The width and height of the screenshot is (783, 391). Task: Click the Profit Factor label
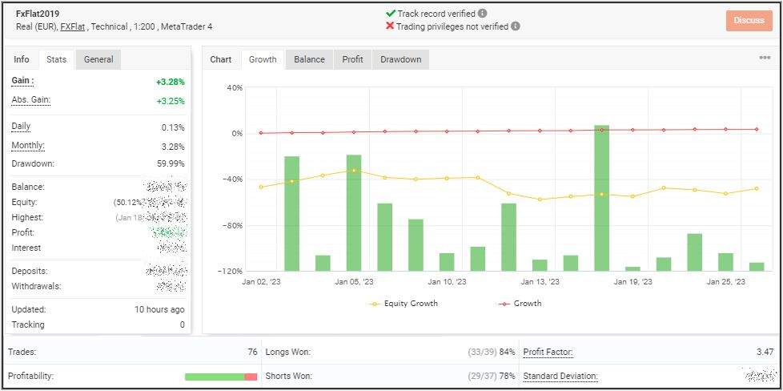pyautogui.click(x=548, y=352)
